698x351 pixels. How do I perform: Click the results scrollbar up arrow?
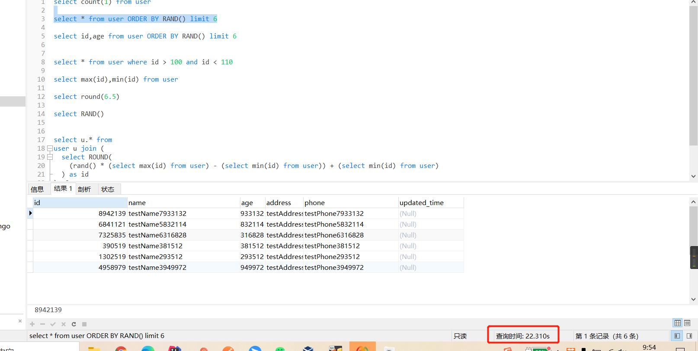(694, 202)
